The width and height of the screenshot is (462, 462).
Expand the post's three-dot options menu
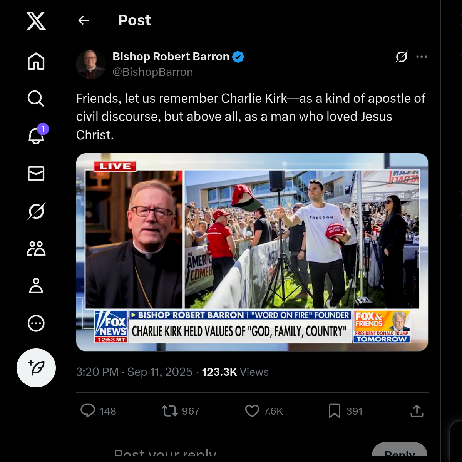coord(422,57)
